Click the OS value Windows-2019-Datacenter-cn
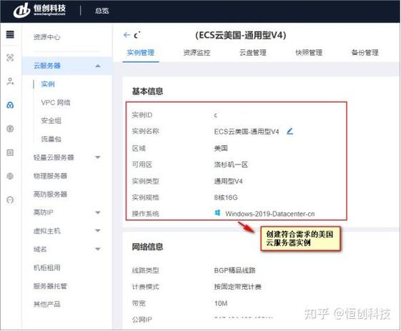This screenshot has width=401, height=331. point(270,214)
